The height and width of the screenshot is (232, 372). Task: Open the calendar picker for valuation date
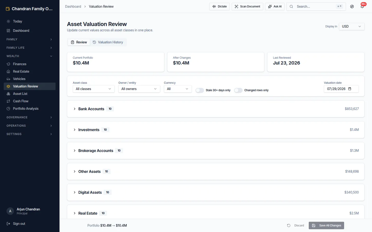350,89
